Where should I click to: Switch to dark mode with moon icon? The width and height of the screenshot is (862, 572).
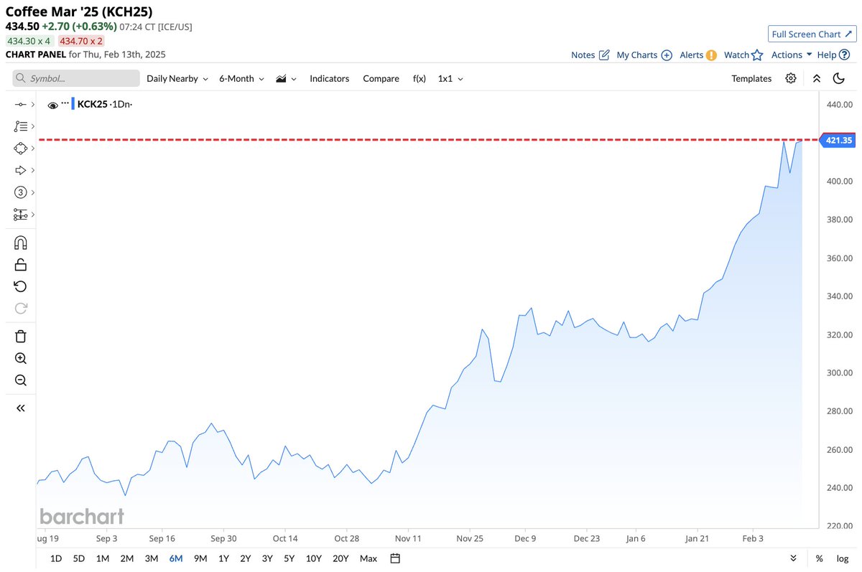(838, 78)
